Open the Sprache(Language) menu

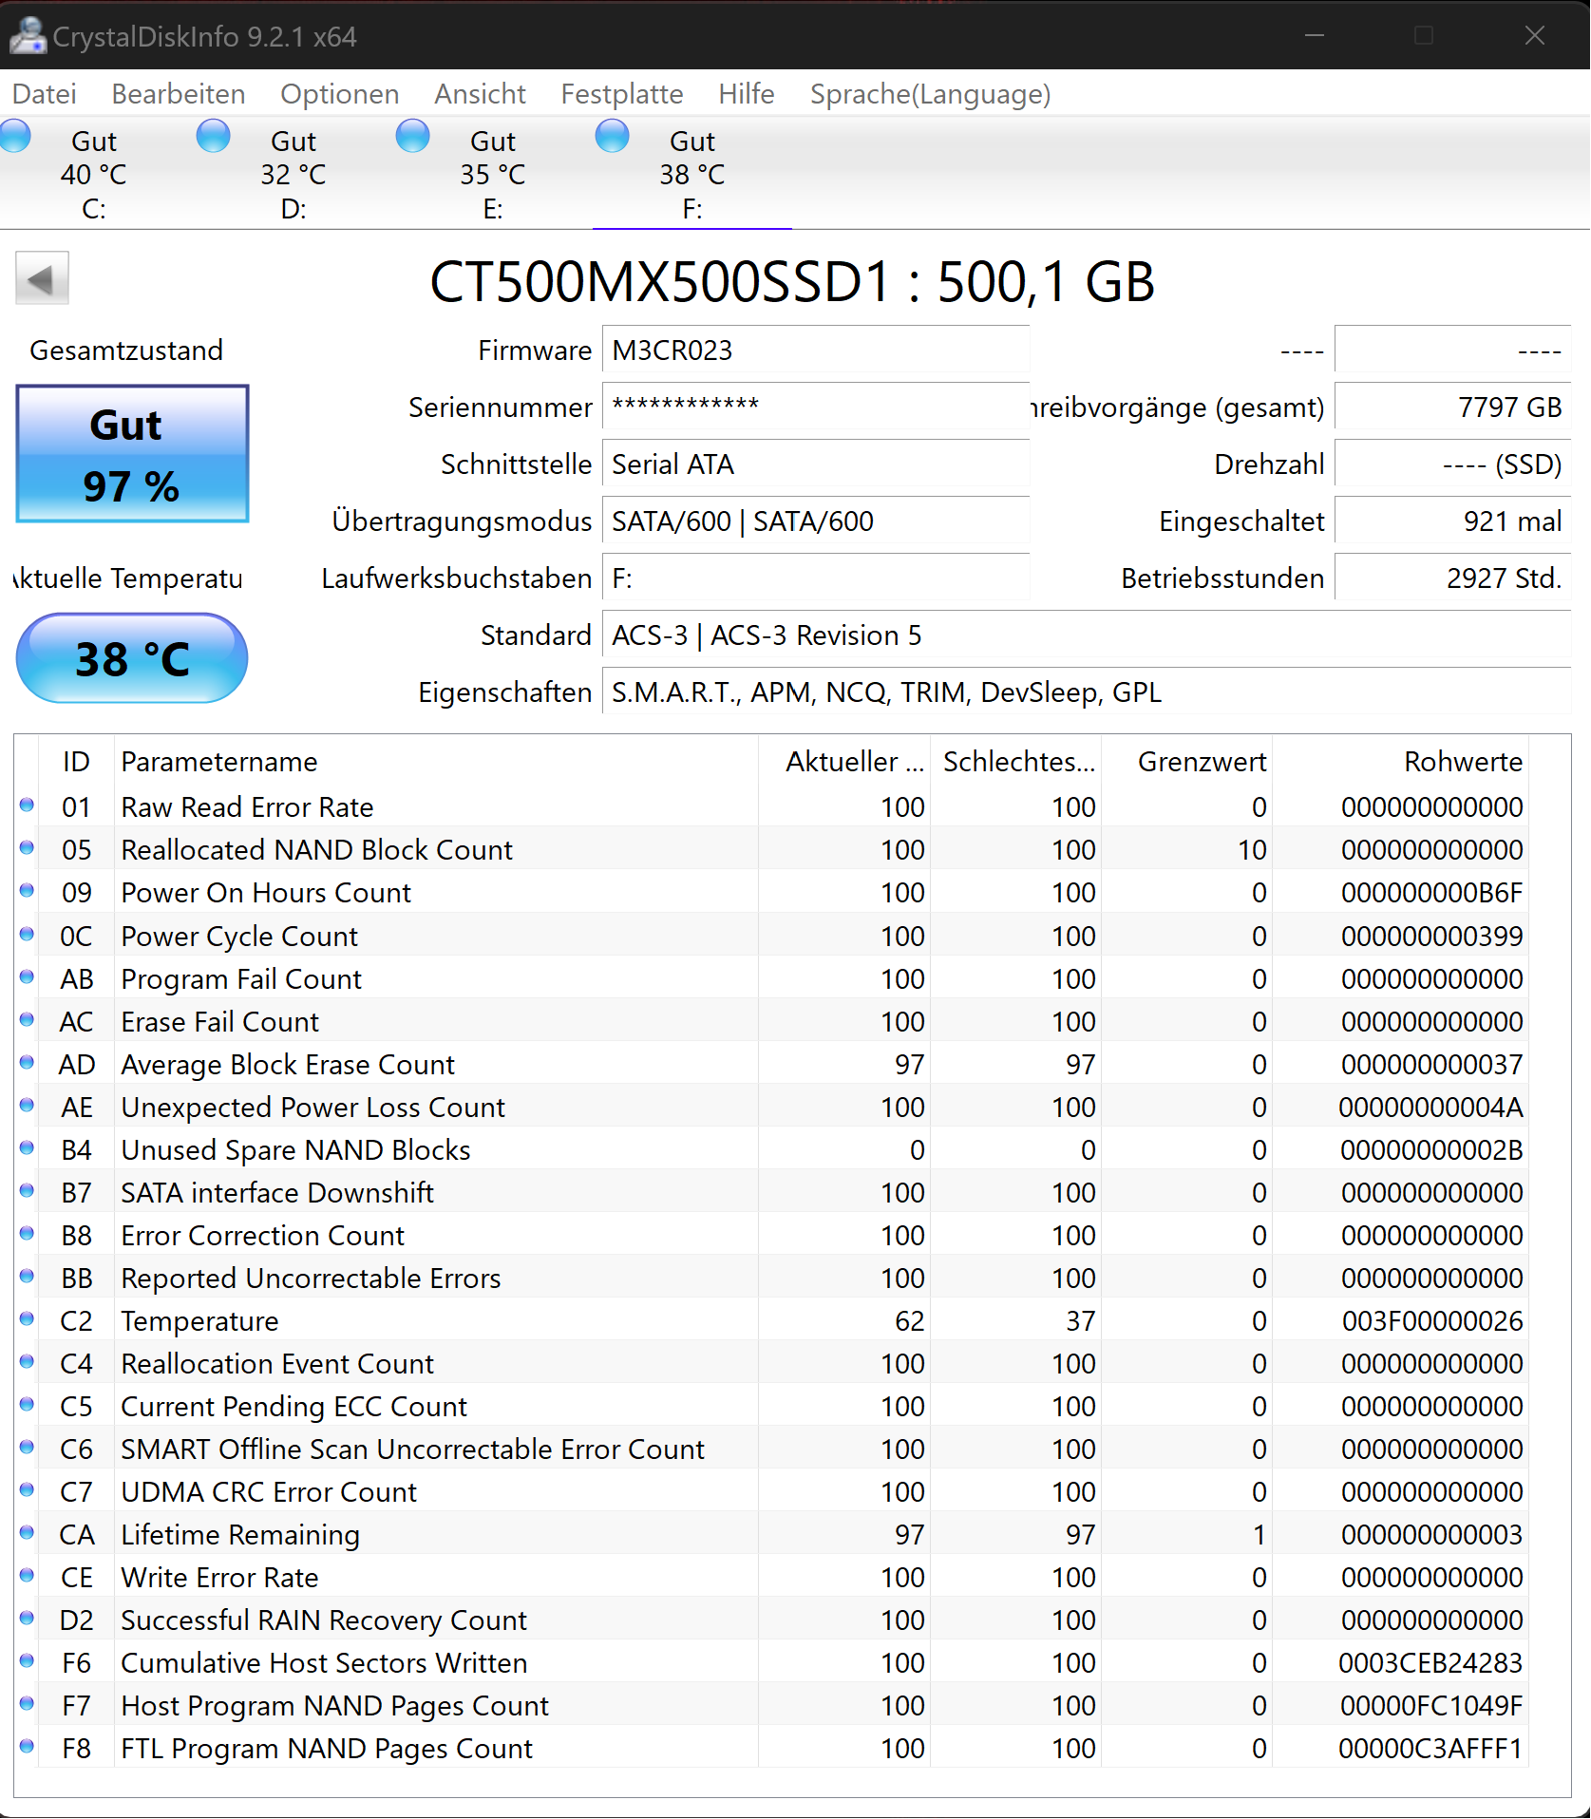coord(931,94)
